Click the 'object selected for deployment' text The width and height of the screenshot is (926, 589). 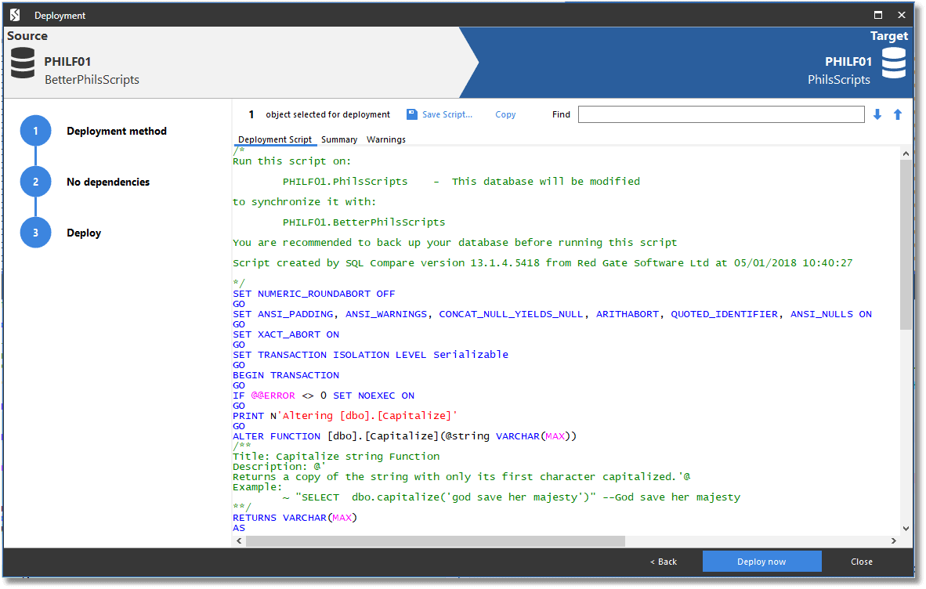pyautogui.click(x=327, y=114)
